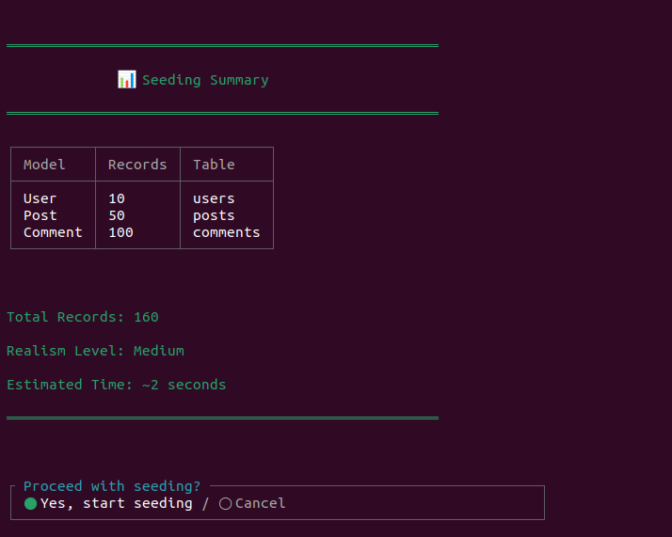
Task: Click the 'Total Records: 160' line
Action: (83, 317)
